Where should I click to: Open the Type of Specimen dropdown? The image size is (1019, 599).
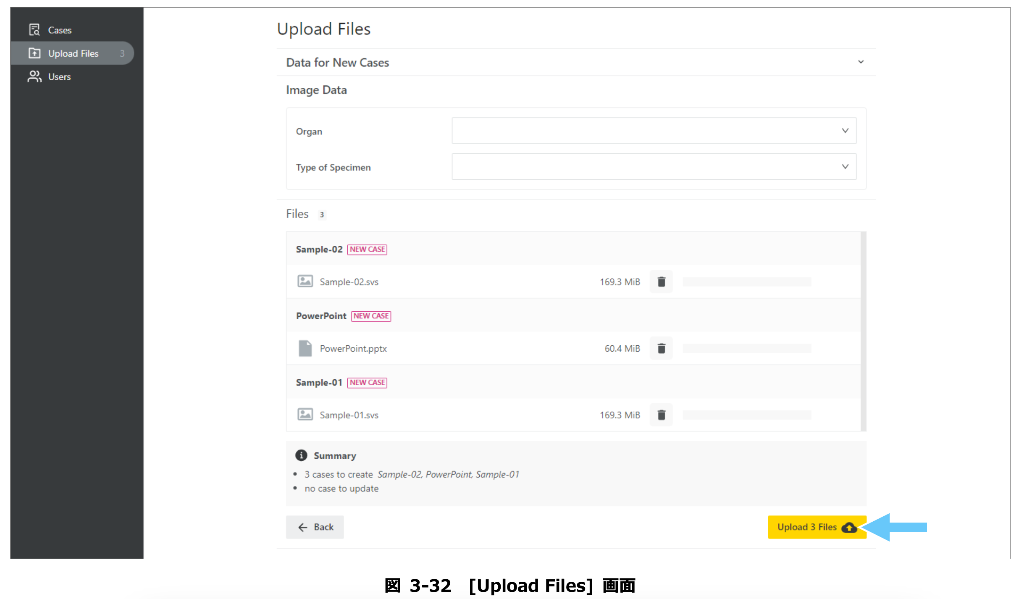[x=654, y=167]
